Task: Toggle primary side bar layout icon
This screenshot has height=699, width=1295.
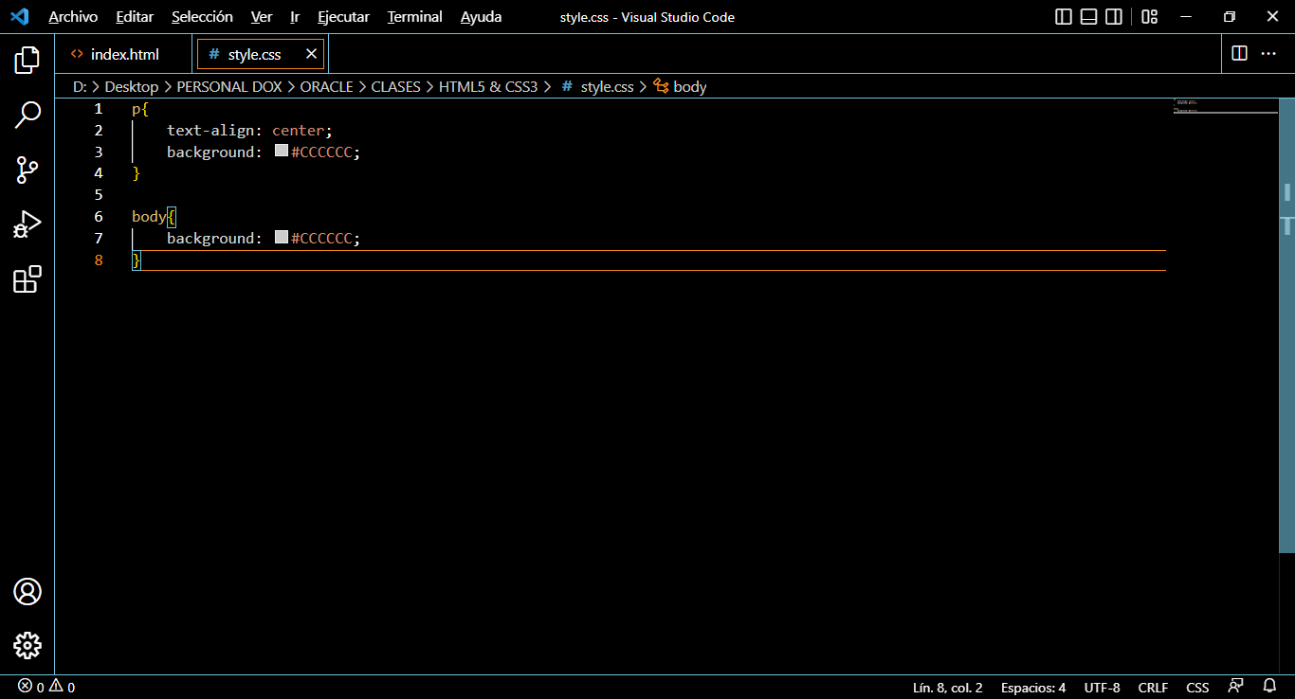Action: pos(1064,17)
